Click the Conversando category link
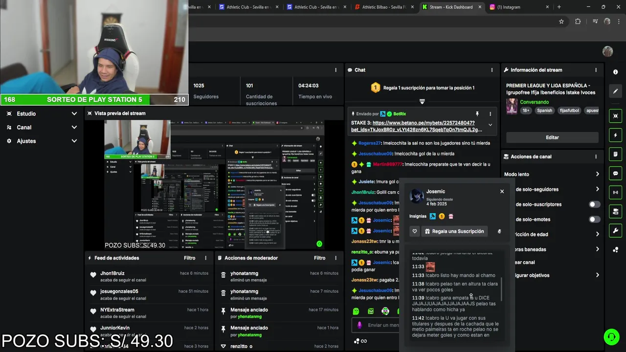The width and height of the screenshot is (626, 352). click(534, 102)
